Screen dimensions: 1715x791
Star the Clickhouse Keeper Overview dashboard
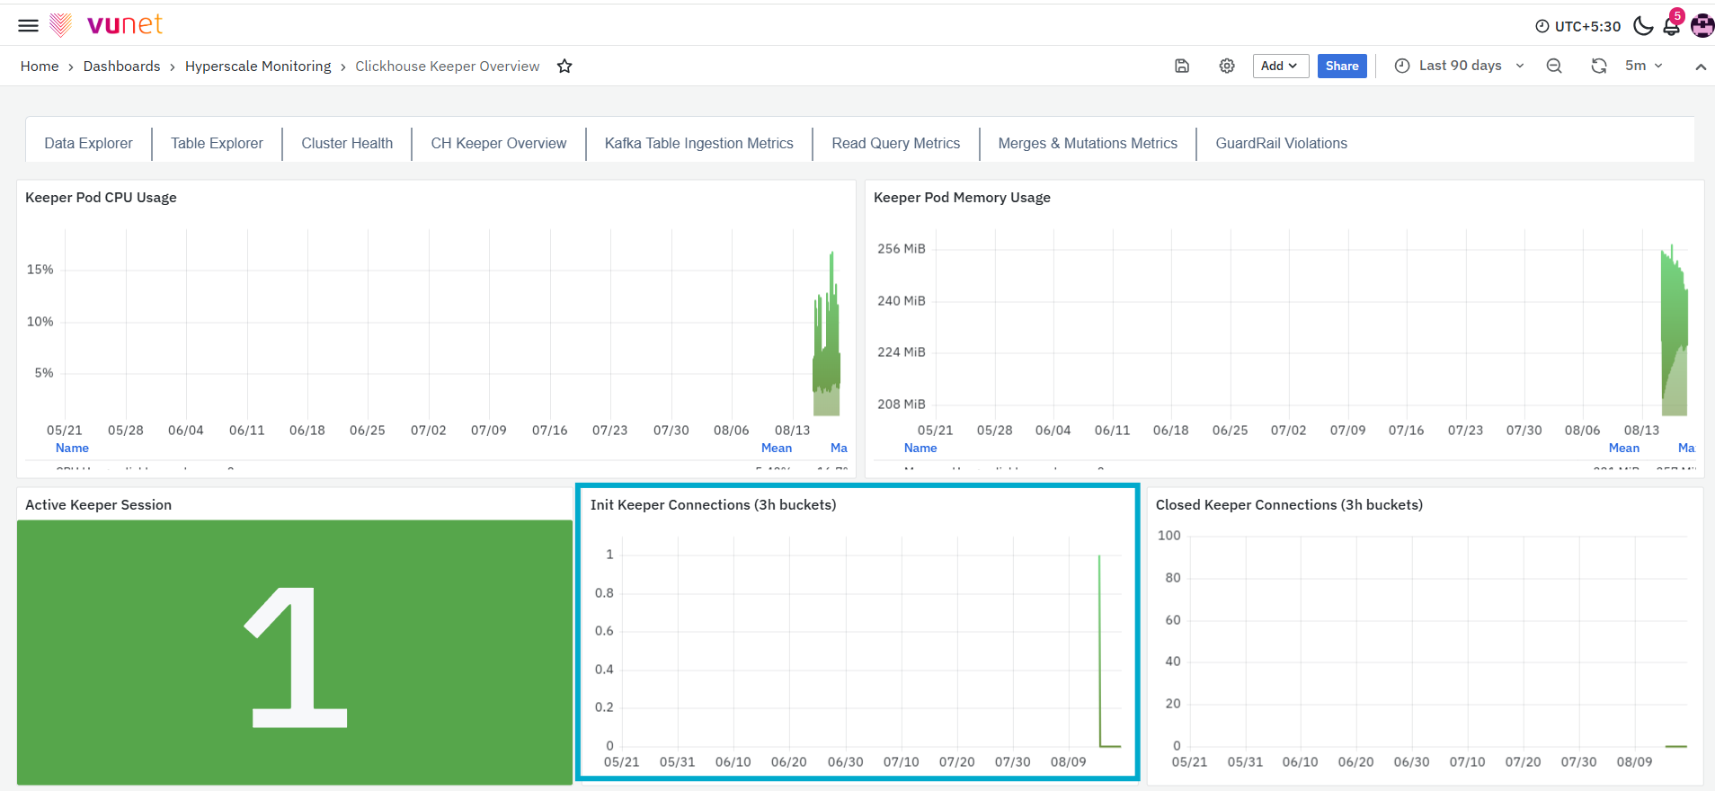pos(564,67)
